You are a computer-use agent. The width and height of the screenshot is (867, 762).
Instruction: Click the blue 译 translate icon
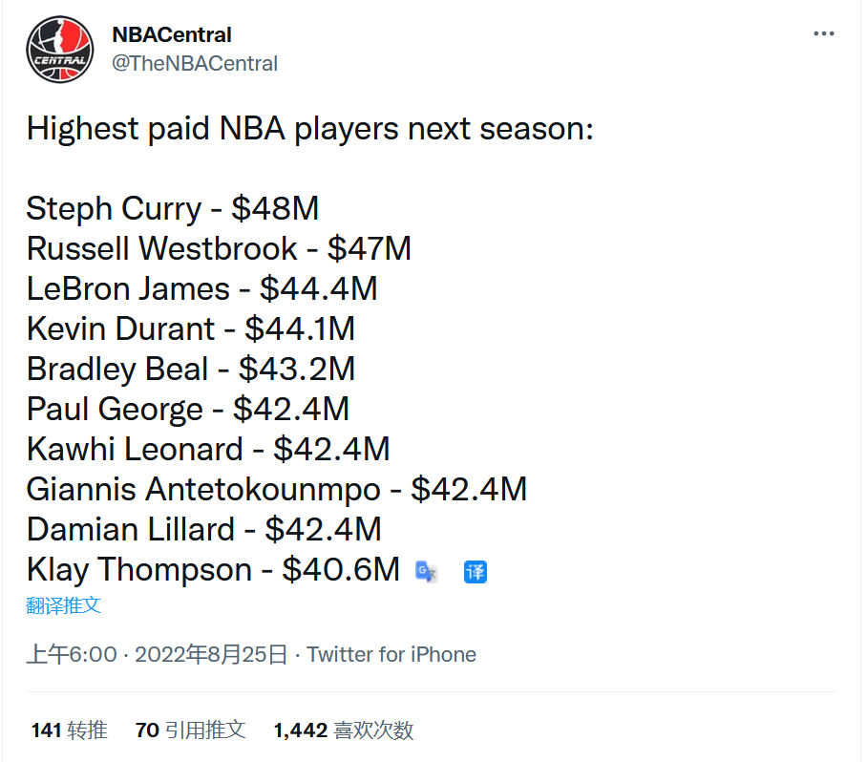475,572
